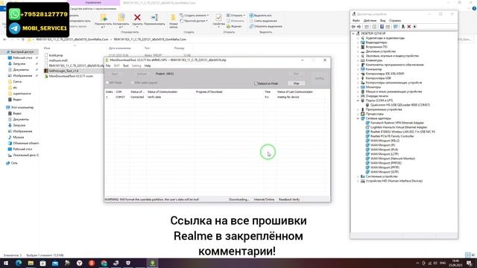This screenshot has height=268, width=477.
Task: Click the 'Progress of Download' column header
Action: coord(209,92)
